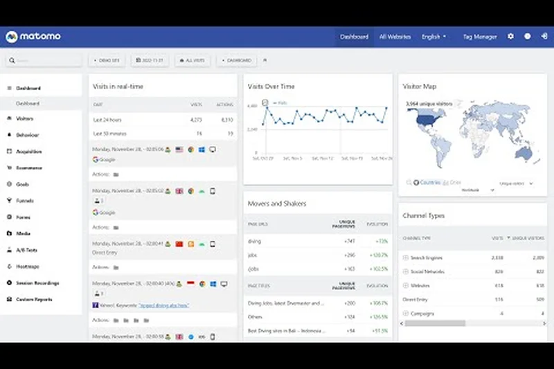Click the zoom magnifier icon under Visitor Map
Viewport: 554px width, 369px height.
point(408,183)
